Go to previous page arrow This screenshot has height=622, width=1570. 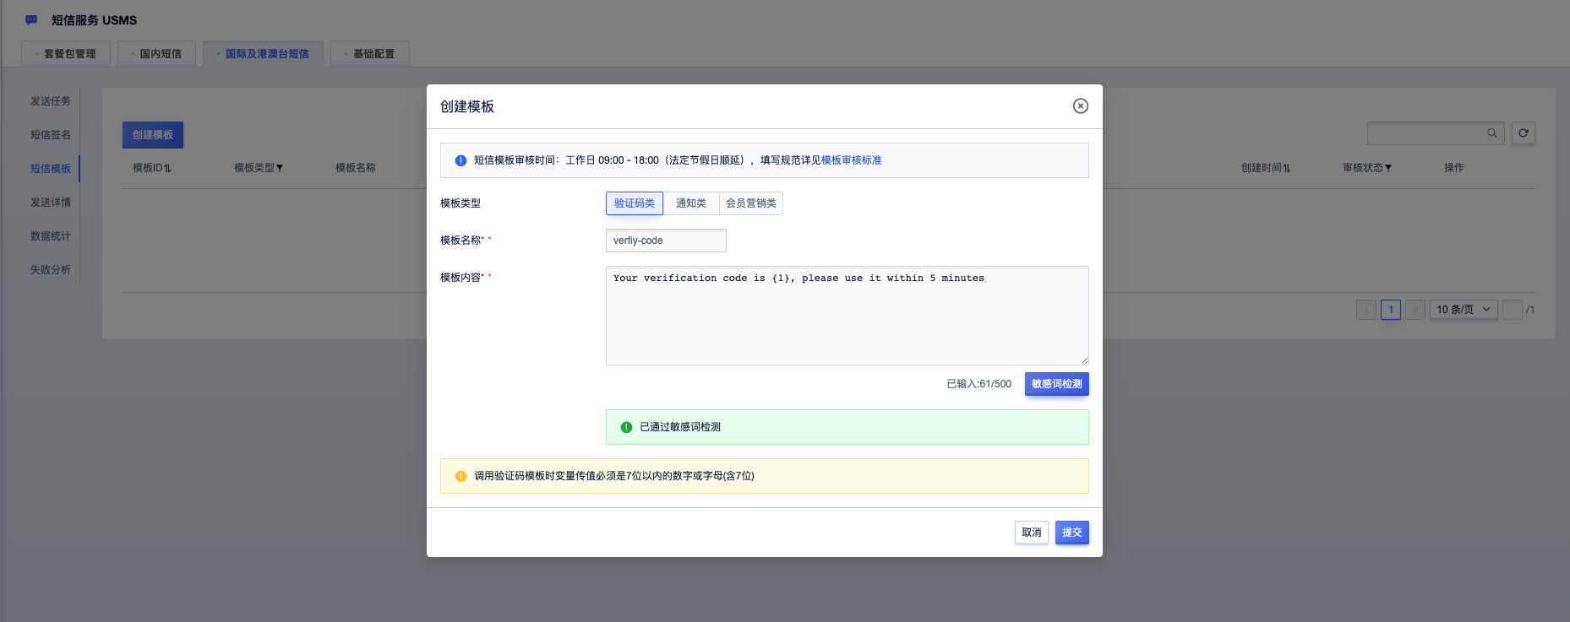click(1366, 310)
